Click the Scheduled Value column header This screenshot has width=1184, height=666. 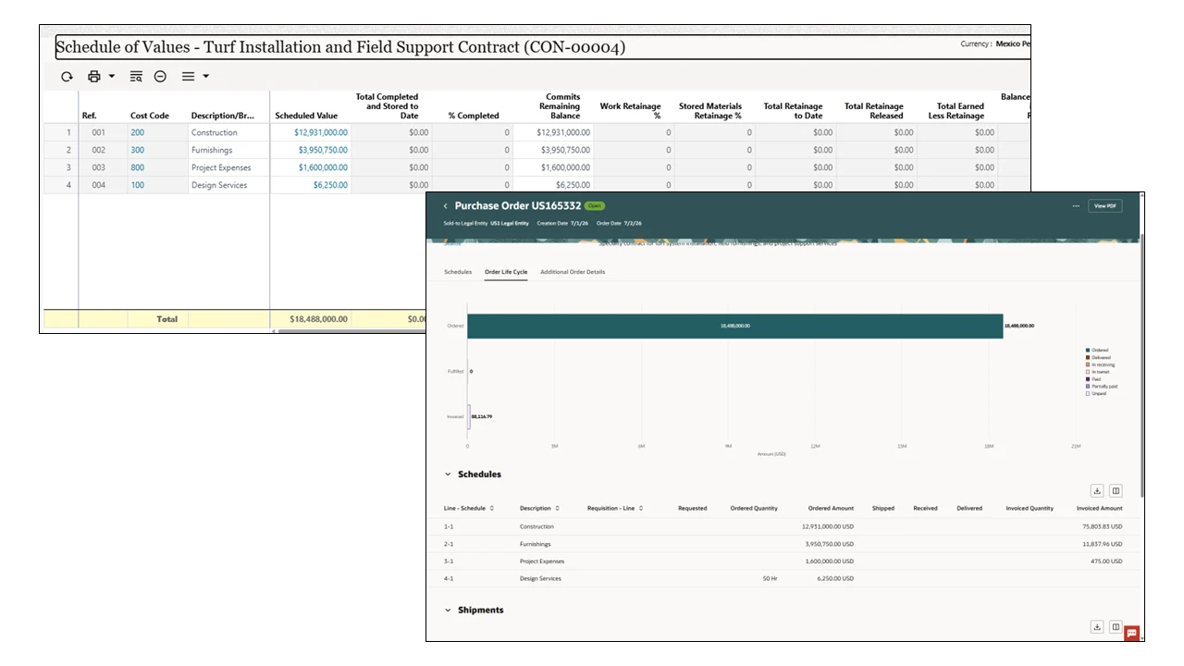[306, 116]
